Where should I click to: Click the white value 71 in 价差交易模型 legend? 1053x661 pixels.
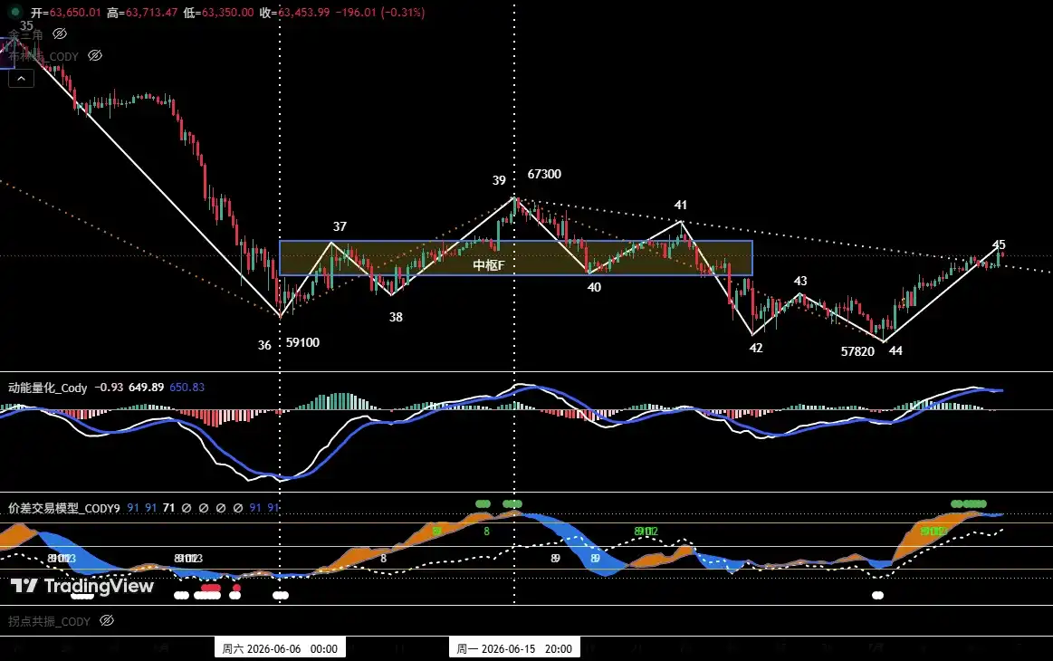pyautogui.click(x=168, y=508)
